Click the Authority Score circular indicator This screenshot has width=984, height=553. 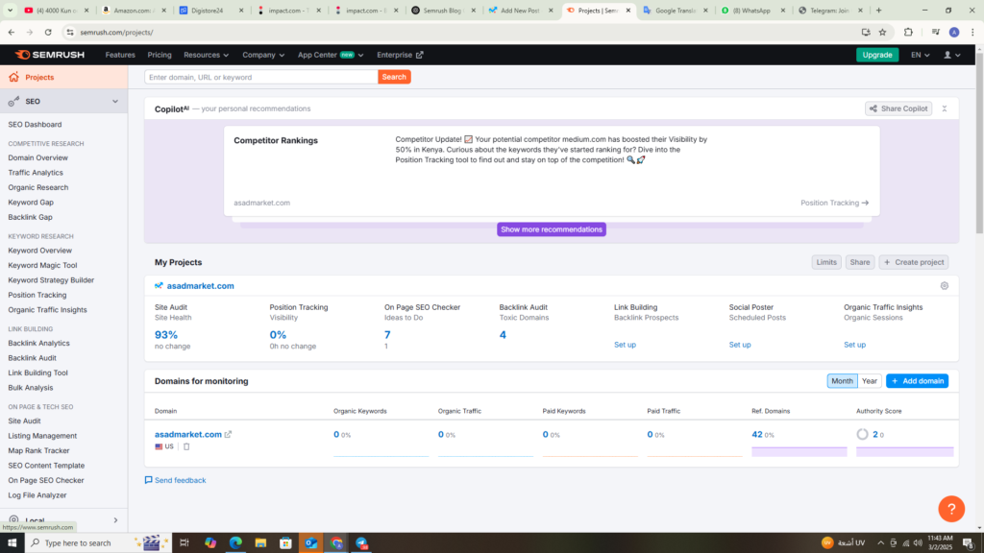pyautogui.click(x=862, y=434)
